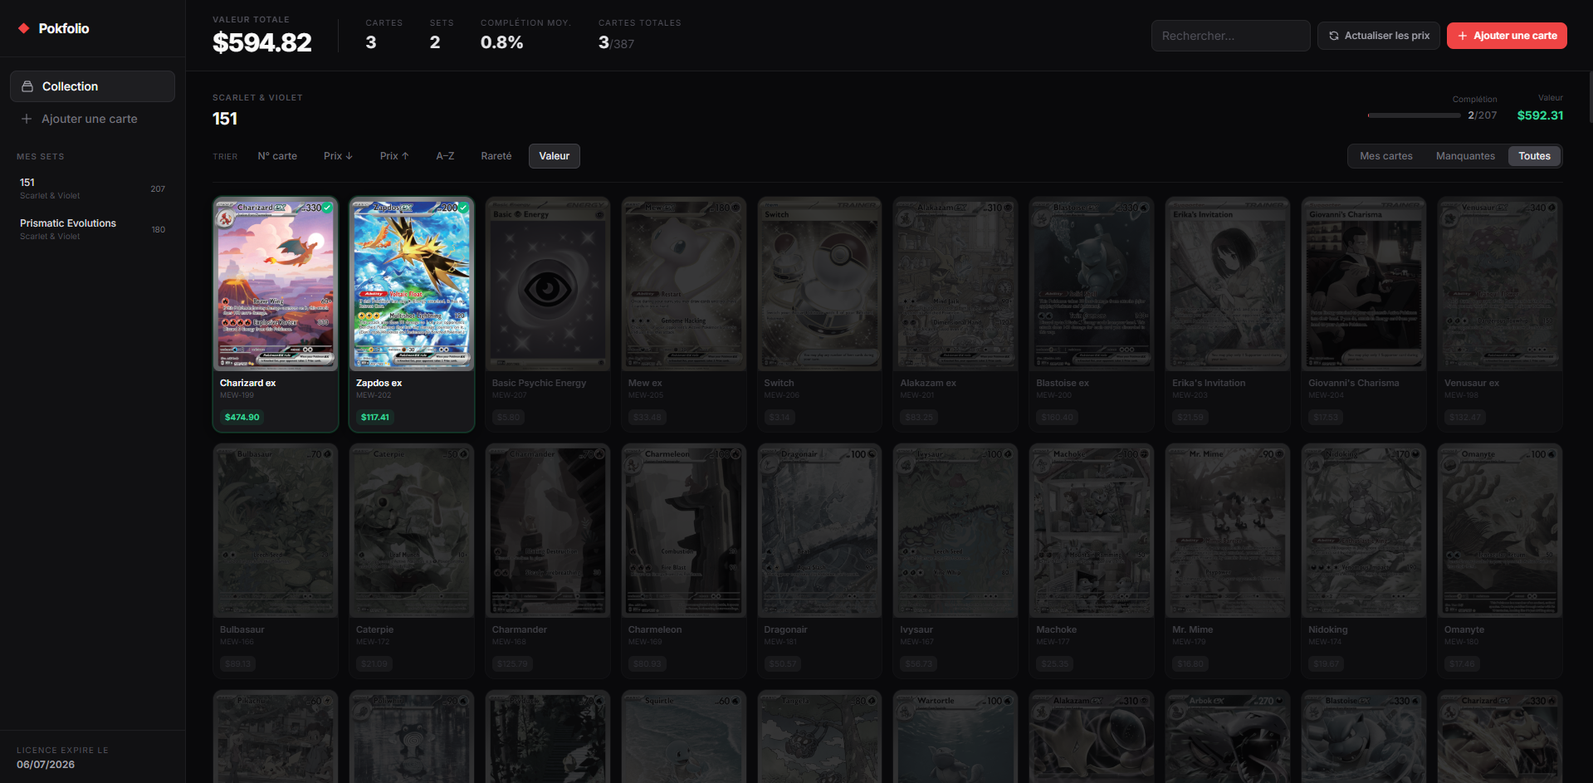Click the $592.31 set value
The image size is (1593, 783).
1540,115
